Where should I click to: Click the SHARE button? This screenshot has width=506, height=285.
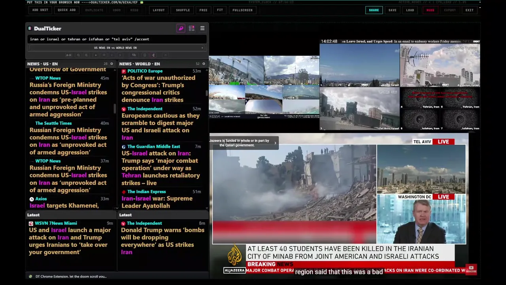374,10
